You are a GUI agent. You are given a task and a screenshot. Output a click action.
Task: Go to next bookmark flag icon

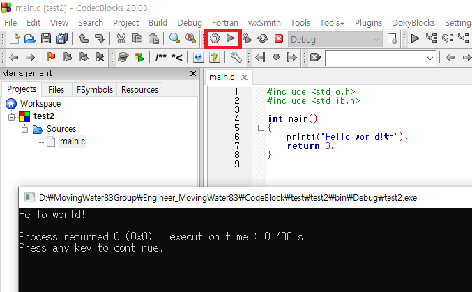84,57
